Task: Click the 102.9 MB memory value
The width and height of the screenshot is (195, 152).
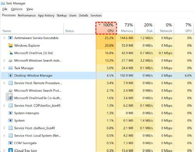Action: coord(127,76)
